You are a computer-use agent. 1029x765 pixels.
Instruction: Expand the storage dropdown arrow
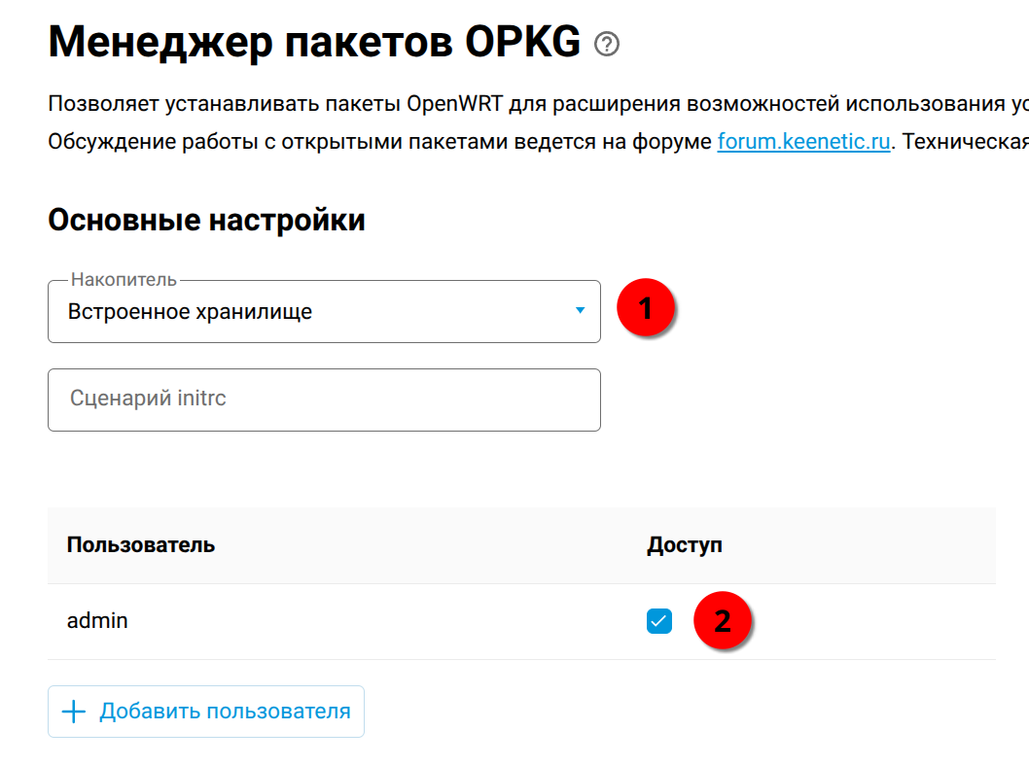pyautogui.click(x=580, y=311)
